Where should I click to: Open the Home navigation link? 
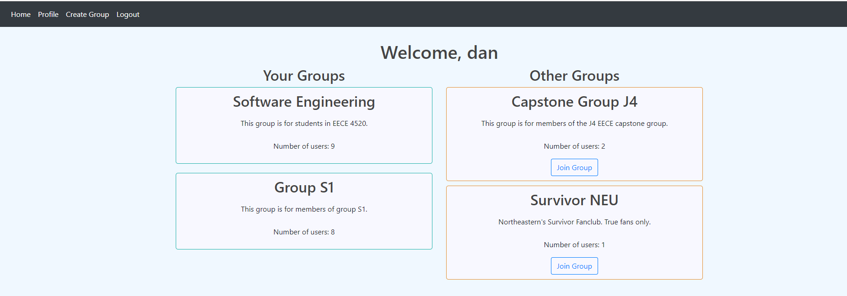pyautogui.click(x=21, y=15)
